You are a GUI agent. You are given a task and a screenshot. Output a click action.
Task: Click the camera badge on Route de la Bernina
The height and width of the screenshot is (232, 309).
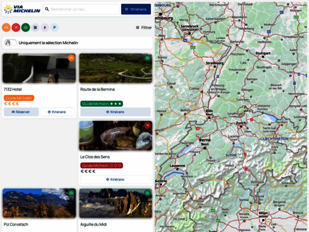click(x=148, y=58)
